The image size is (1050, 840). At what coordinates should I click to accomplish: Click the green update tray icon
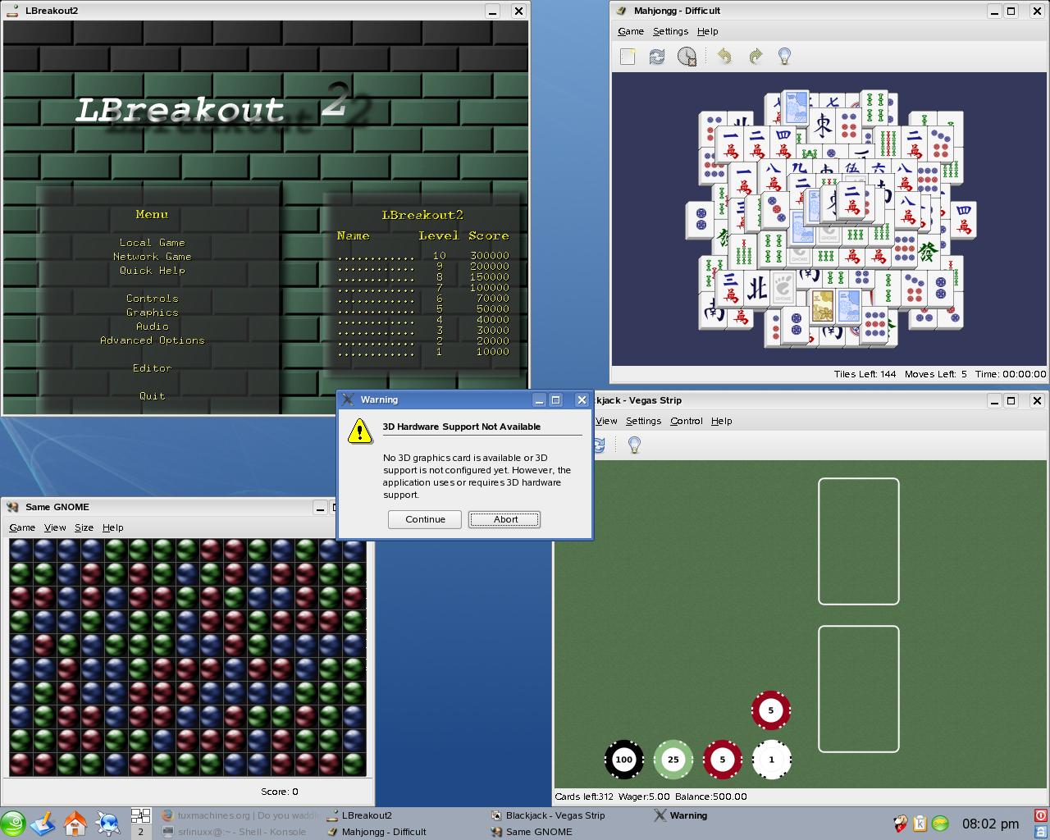(x=941, y=823)
